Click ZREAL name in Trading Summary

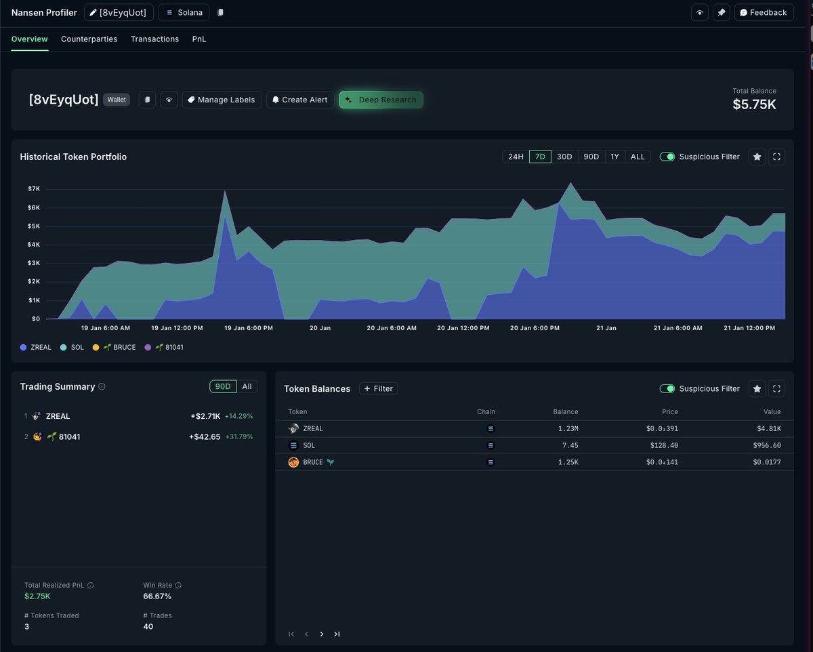tap(58, 416)
